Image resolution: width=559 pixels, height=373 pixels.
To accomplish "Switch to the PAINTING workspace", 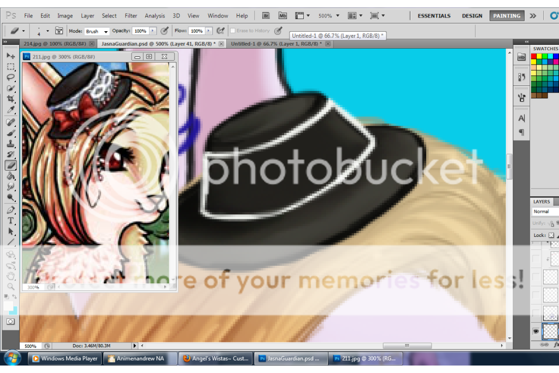I will click(x=507, y=16).
